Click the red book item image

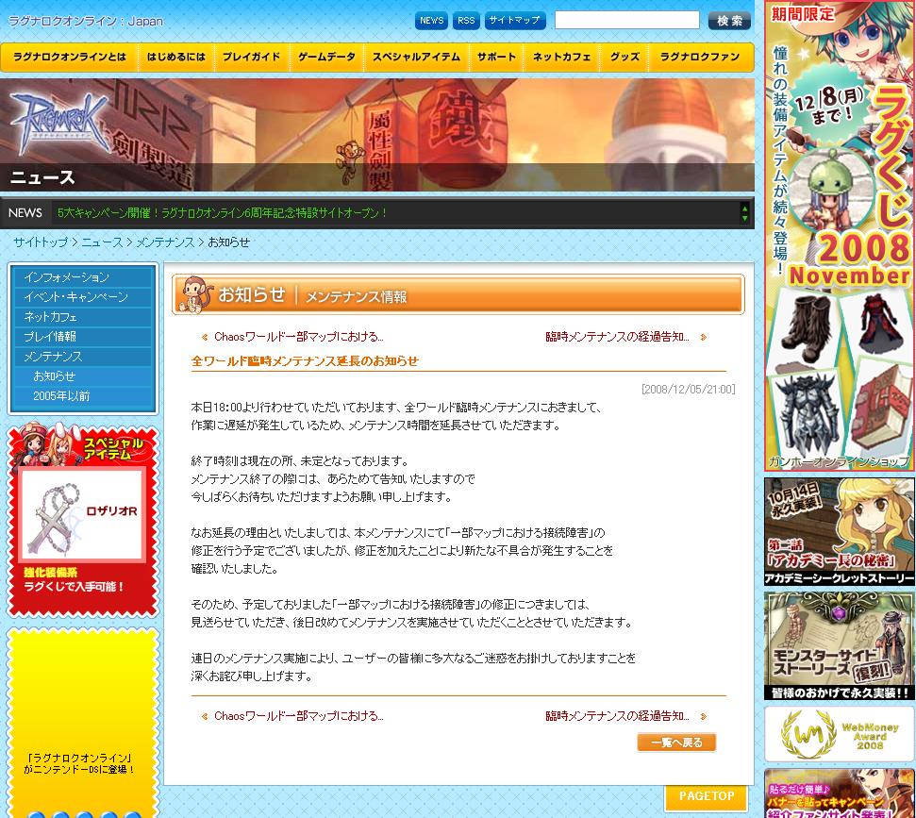(879, 406)
